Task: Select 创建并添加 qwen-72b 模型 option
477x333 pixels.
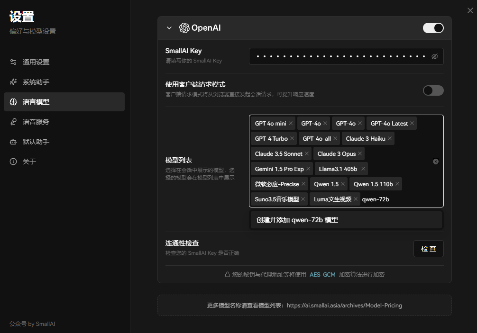Action: (x=346, y=220)
